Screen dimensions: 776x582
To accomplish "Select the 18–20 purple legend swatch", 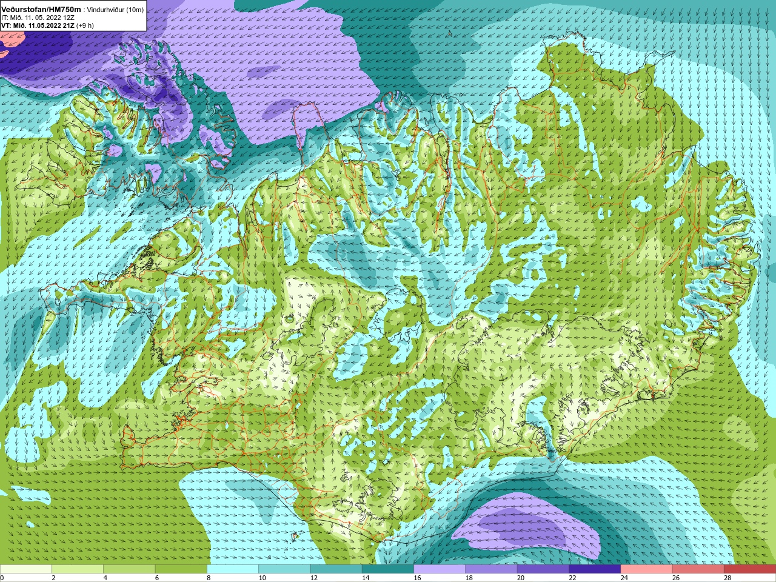I will click(x=492, y=569).
